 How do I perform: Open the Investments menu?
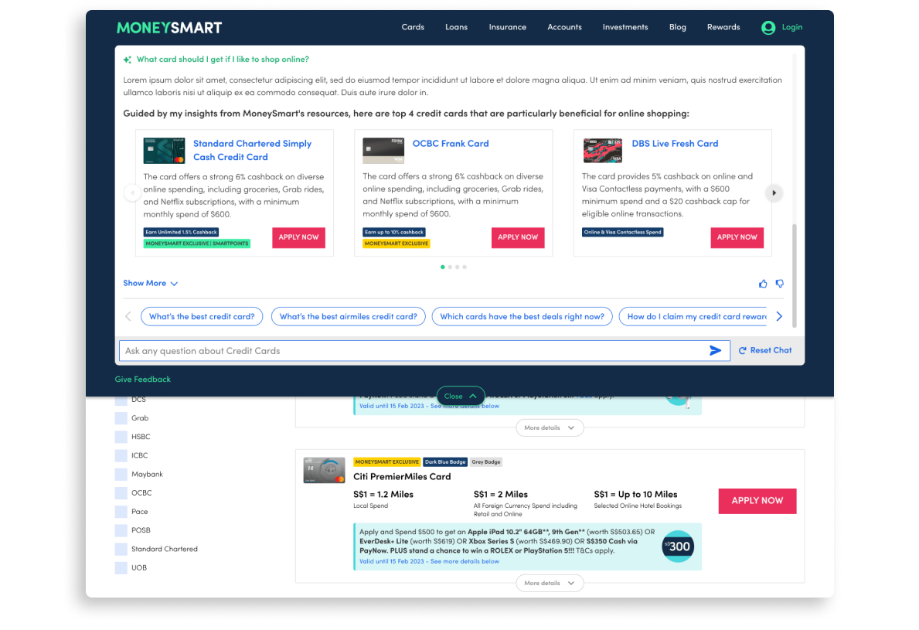(625, 28)
